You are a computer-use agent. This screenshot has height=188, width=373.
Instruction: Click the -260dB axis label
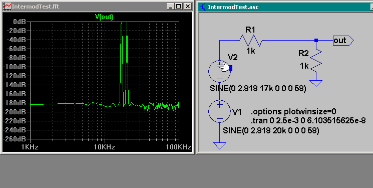(15, 139)
